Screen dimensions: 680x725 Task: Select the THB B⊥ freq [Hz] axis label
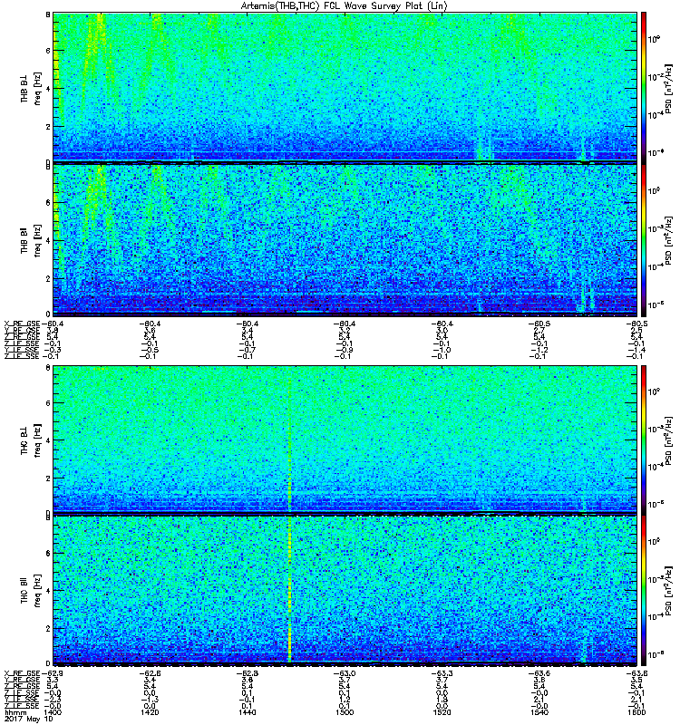click(31, 88)
